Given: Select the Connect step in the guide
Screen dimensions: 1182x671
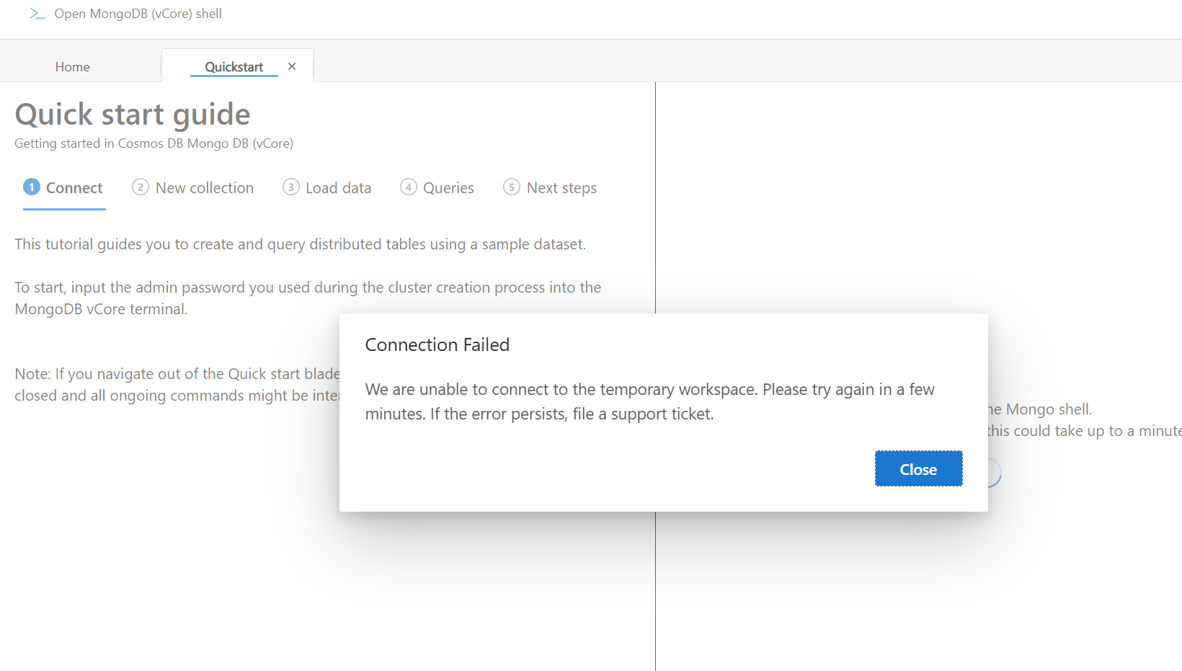Looking at the screenshot, I should tap(74, 187).
